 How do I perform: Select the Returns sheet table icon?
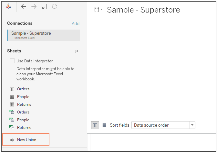pyautogui.click(x=12, y=104)
